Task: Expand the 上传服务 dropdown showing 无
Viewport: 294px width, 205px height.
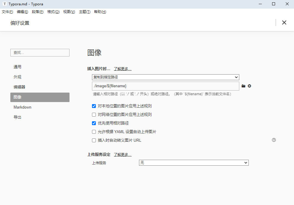Action: click(x=194, y=163)
